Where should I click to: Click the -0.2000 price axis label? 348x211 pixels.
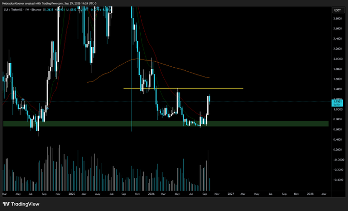coord(338,170)
